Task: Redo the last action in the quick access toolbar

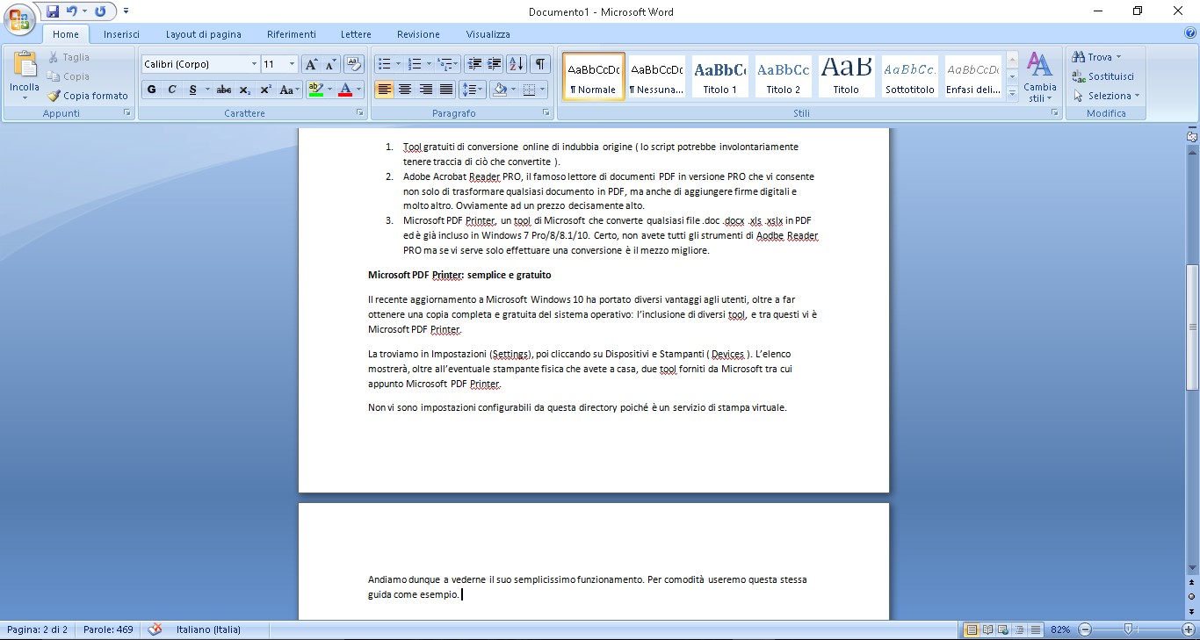Action: point(99,11)
